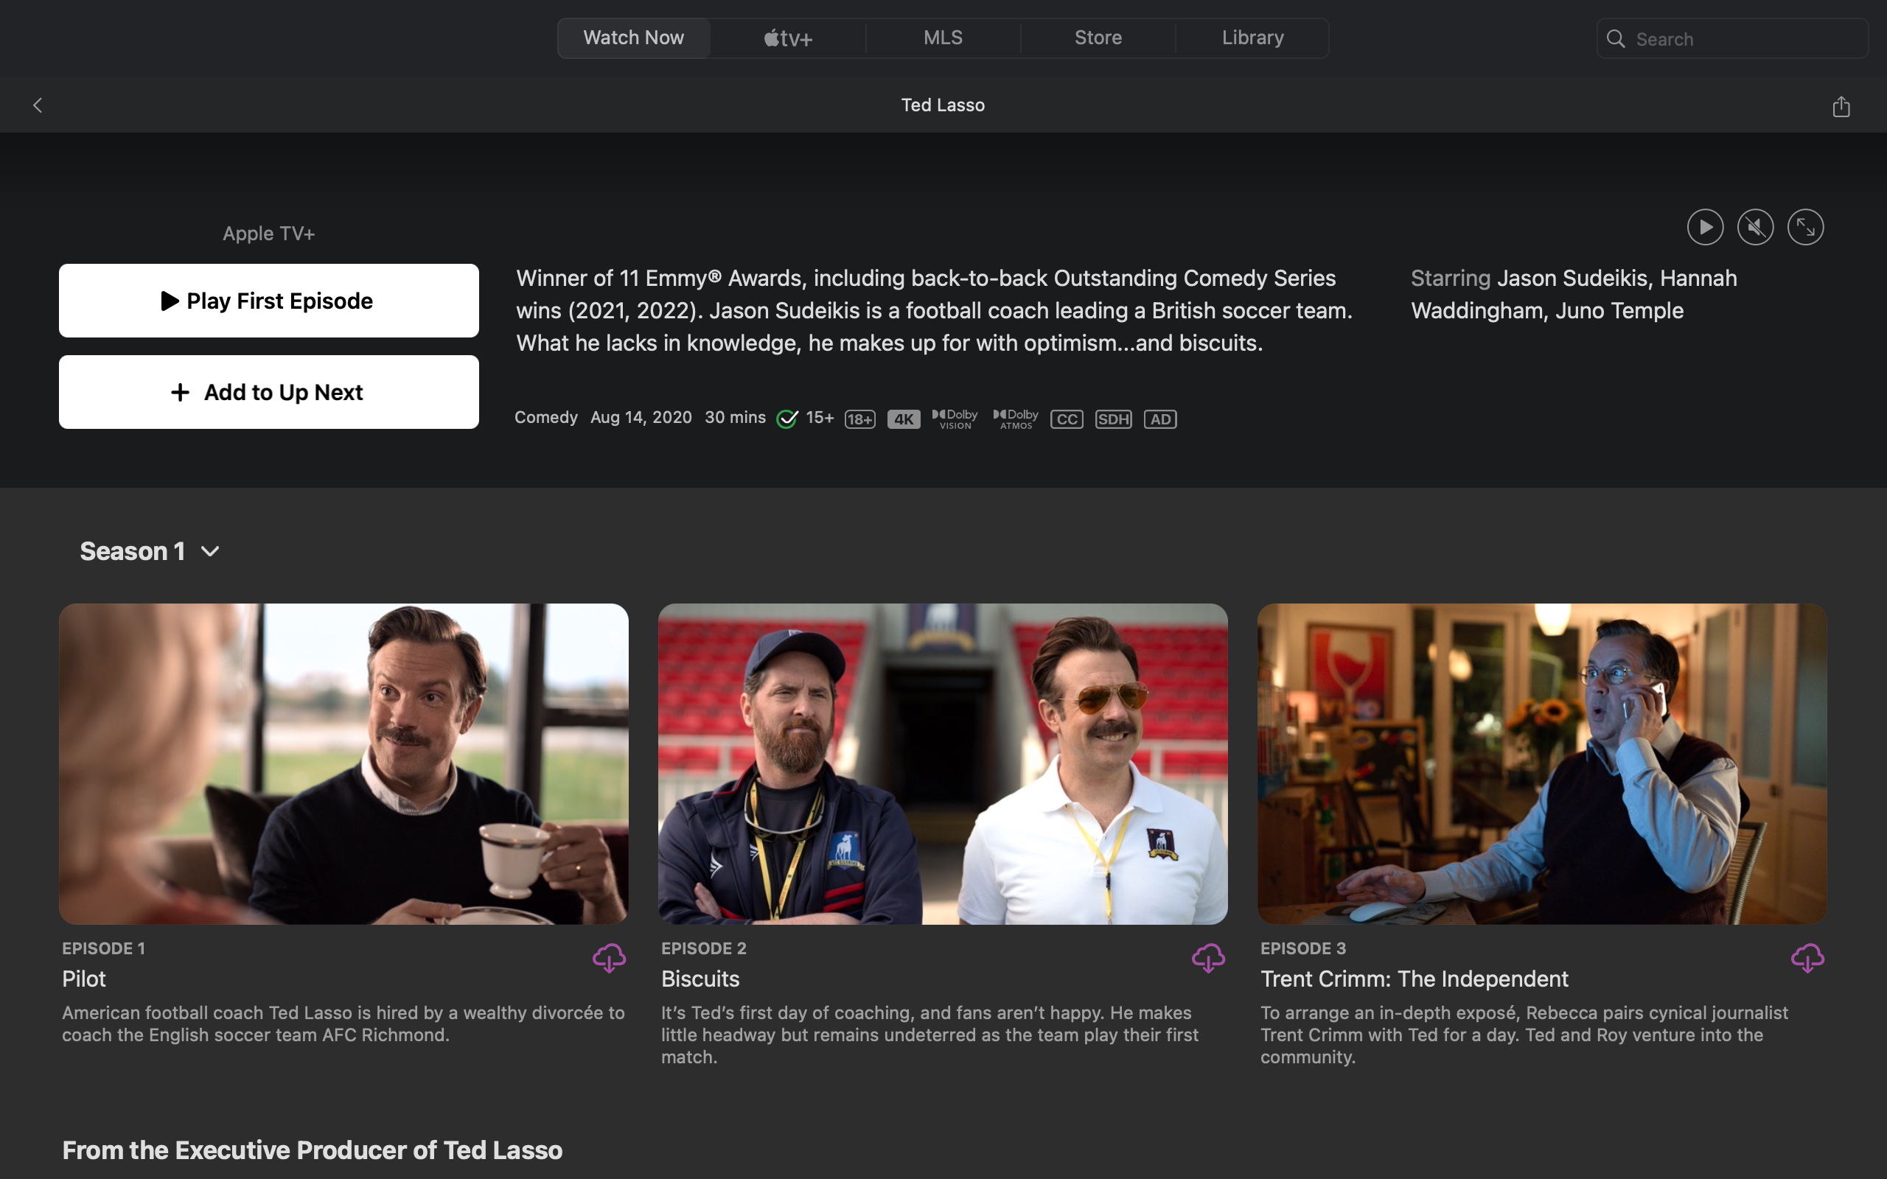Download Episode 2 Biscuits via cloud icon
The image size is (1887, 1179).
click(1208, 957)
